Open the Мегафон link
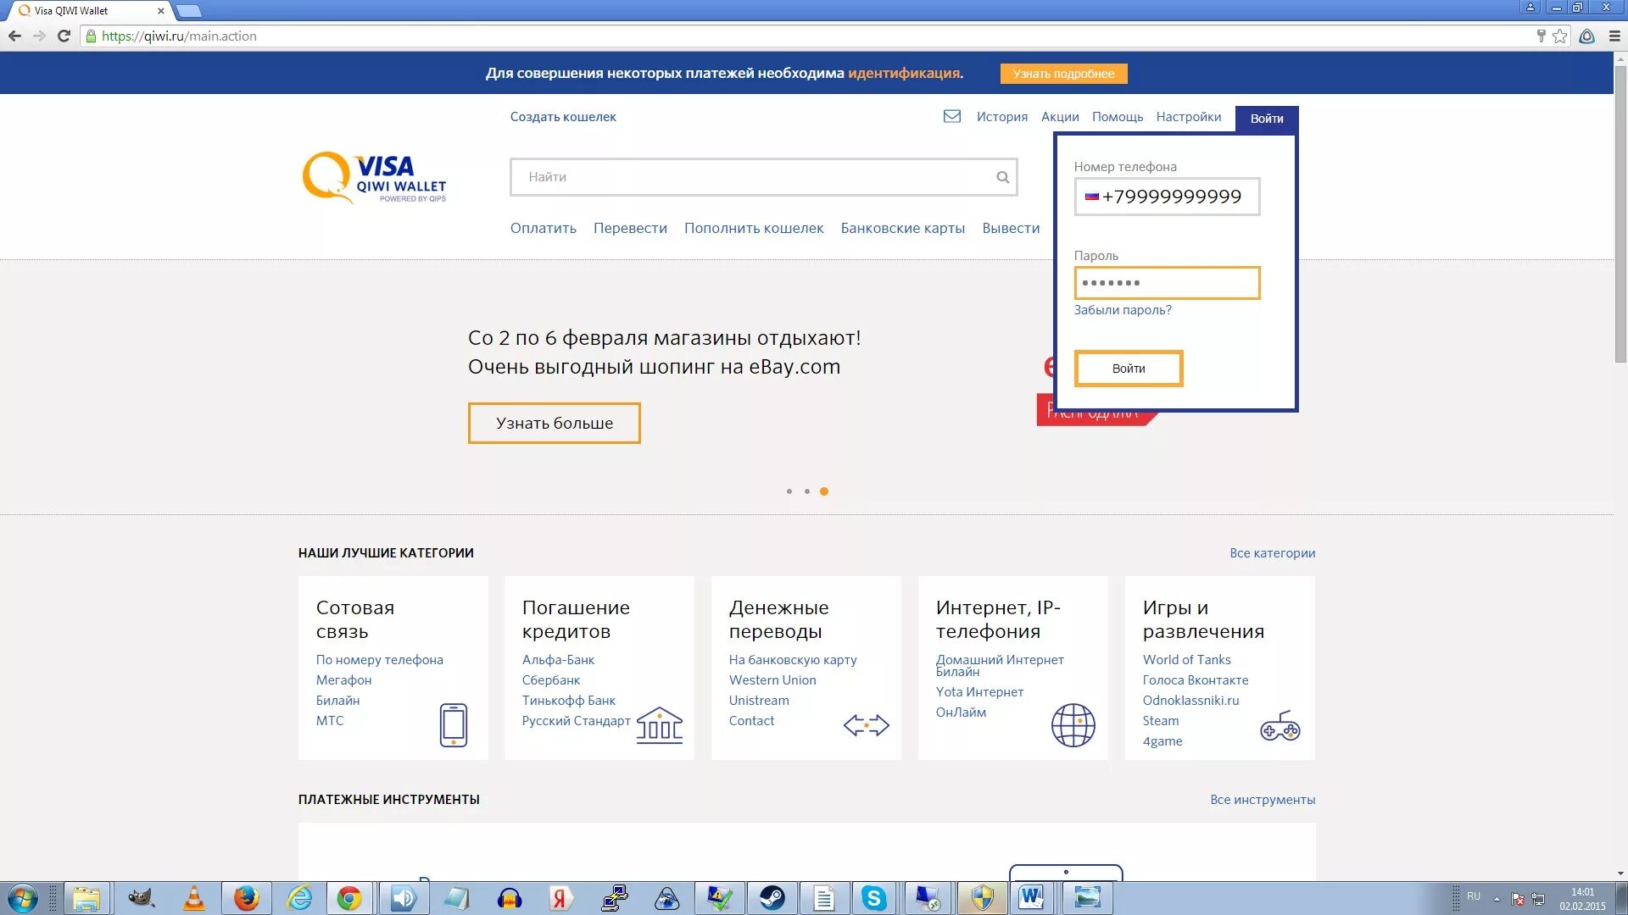 343,680
